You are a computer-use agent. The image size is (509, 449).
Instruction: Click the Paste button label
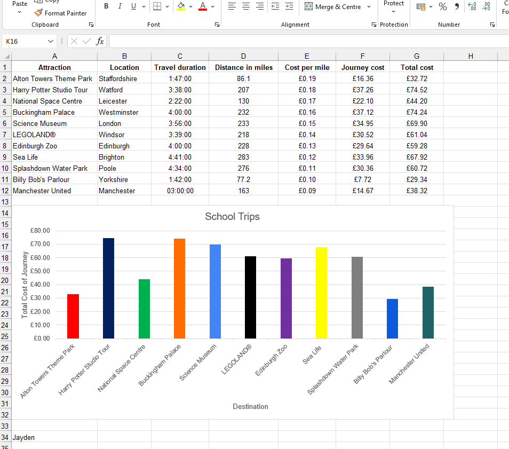(x=20, y=4)
